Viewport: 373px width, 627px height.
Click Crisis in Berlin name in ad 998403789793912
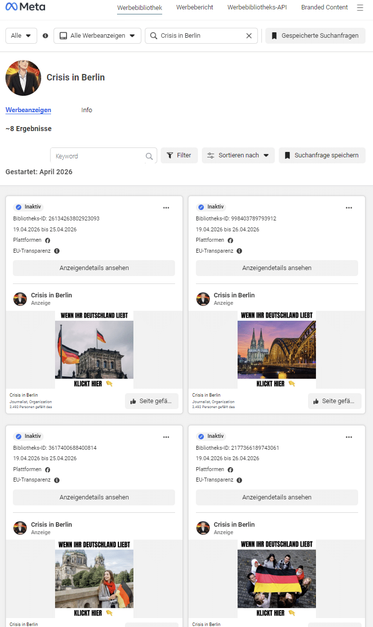click(234, 295)
